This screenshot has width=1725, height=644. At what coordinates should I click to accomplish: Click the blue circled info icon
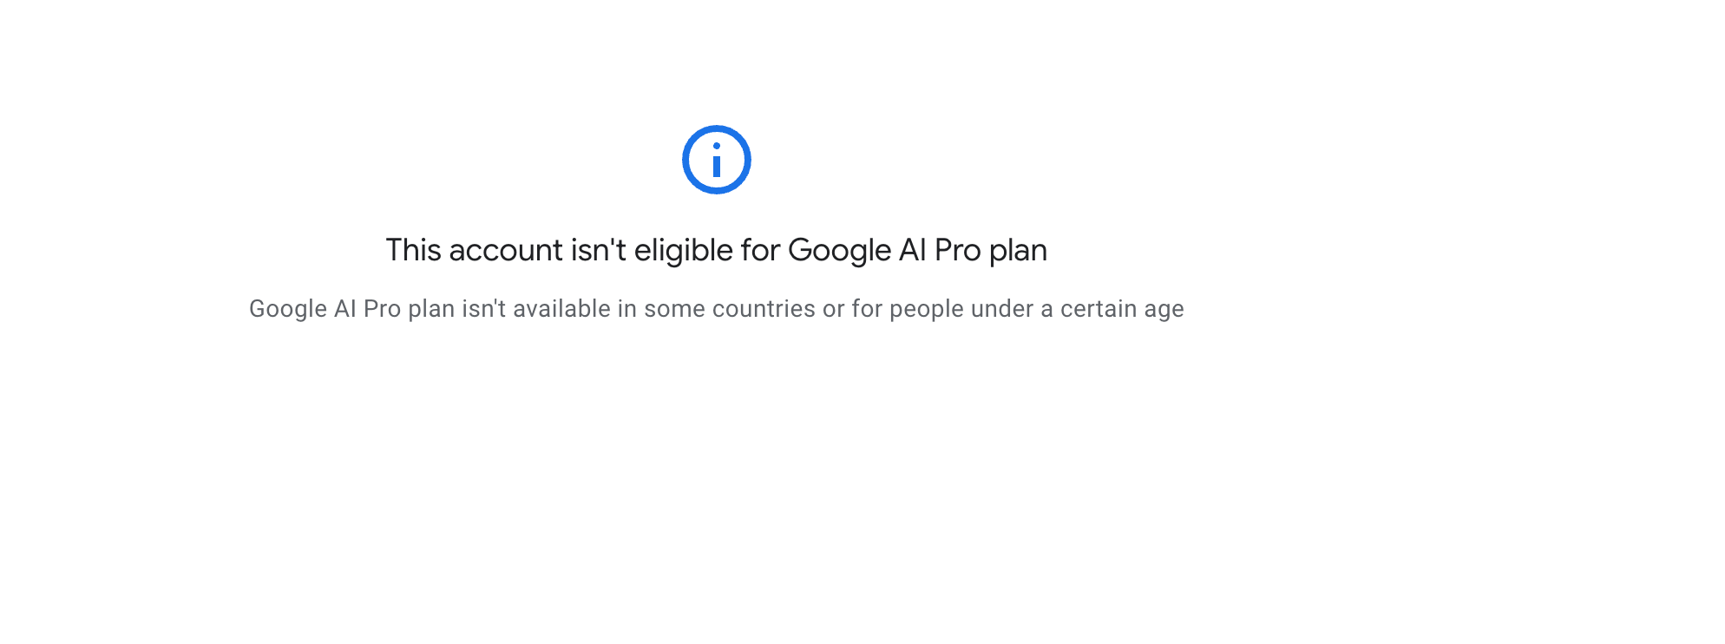tap(716, 160)
